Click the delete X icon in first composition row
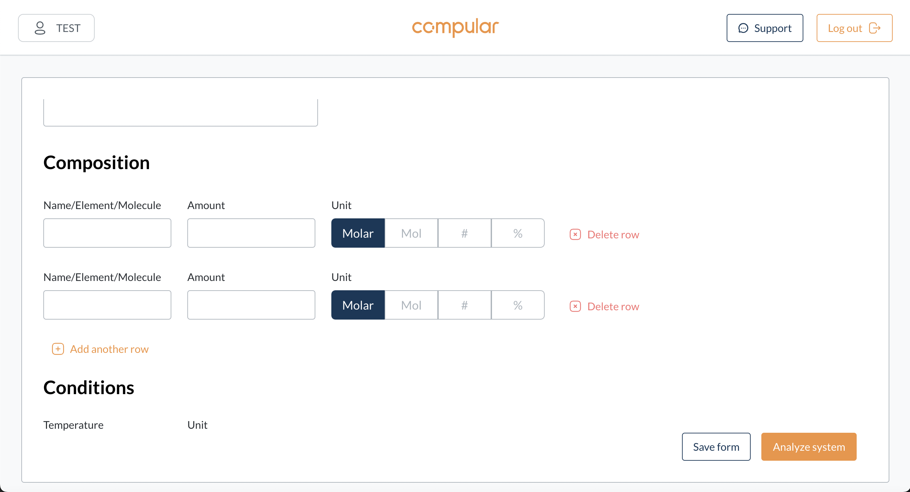 coord(575,234)
